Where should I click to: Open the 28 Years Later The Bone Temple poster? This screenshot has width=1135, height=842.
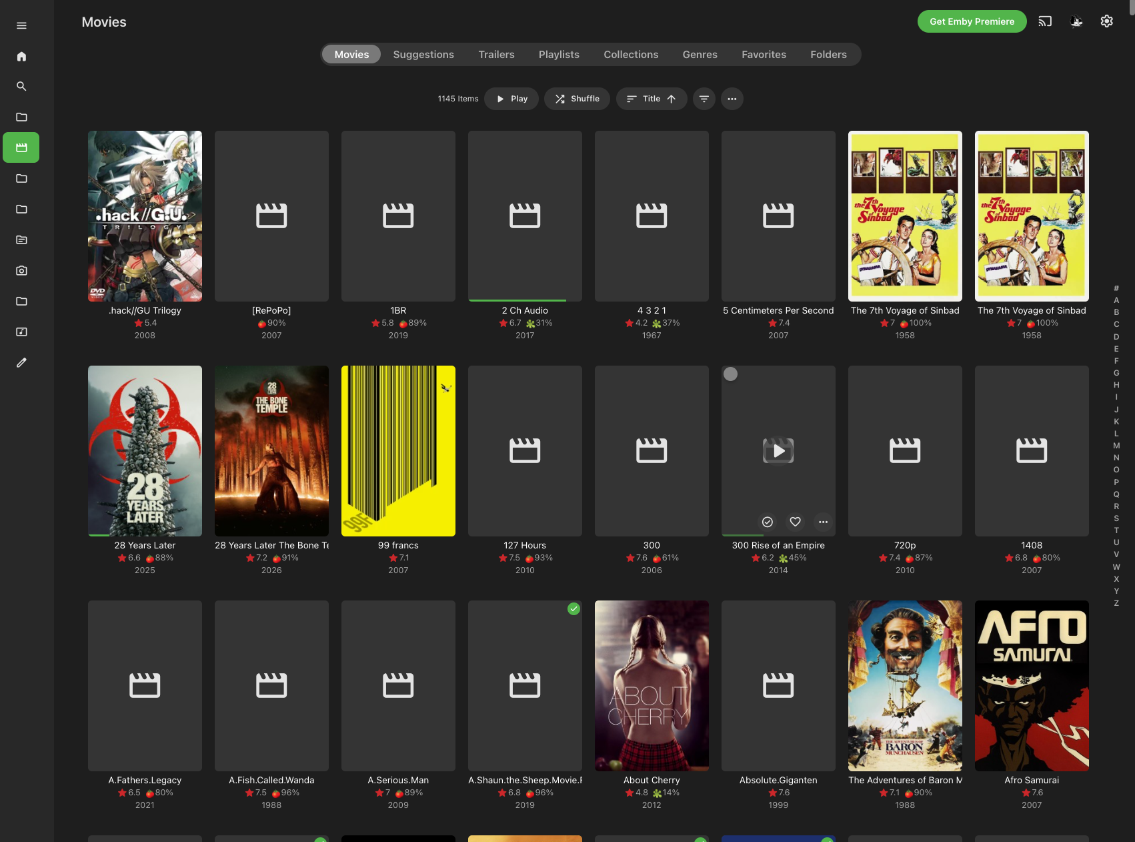(271, 451)
